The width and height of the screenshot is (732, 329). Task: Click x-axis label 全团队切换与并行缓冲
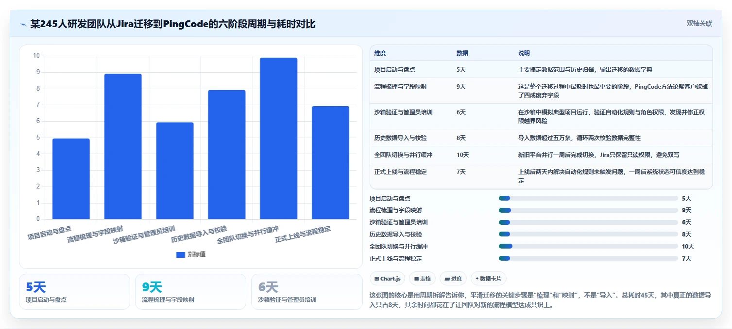247,235
